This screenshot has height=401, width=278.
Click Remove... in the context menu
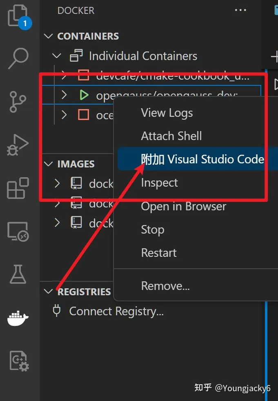pyautogui.click(x=165, y=285)
